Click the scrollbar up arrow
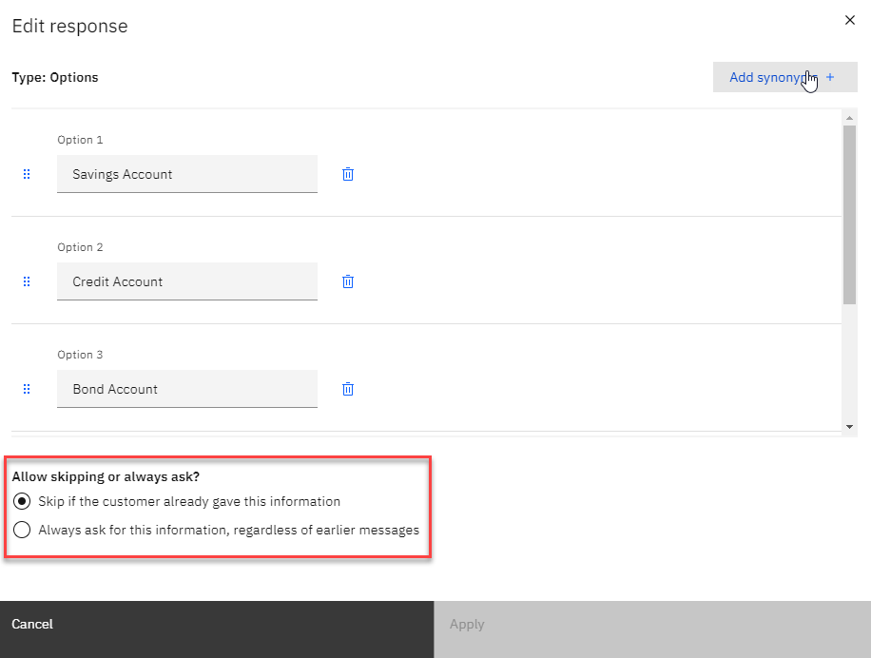This screenshot has width=871, height=658. (849, 118)
